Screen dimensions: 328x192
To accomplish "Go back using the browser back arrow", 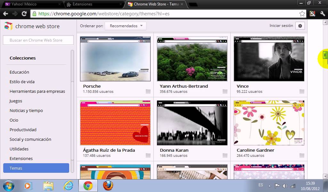I will (6, 14).
